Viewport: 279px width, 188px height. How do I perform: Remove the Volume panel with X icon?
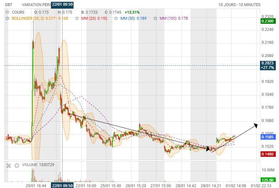tap(9, 165)
